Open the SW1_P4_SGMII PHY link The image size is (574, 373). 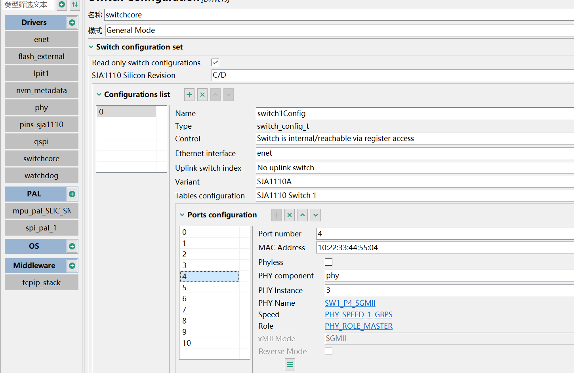(350, 303)
